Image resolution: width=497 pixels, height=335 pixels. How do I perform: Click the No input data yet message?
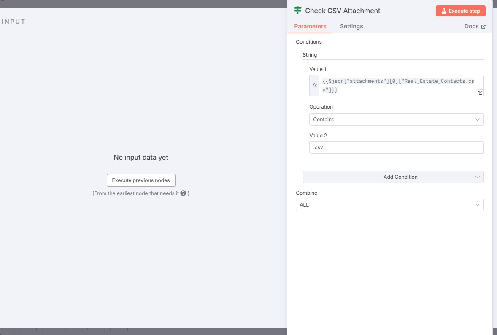click(x=141, y=157)
